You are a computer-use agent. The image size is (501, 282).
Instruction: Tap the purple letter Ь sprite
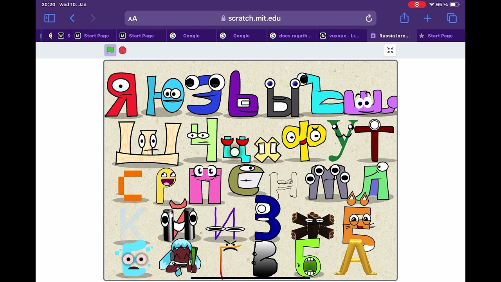point(243,95)
